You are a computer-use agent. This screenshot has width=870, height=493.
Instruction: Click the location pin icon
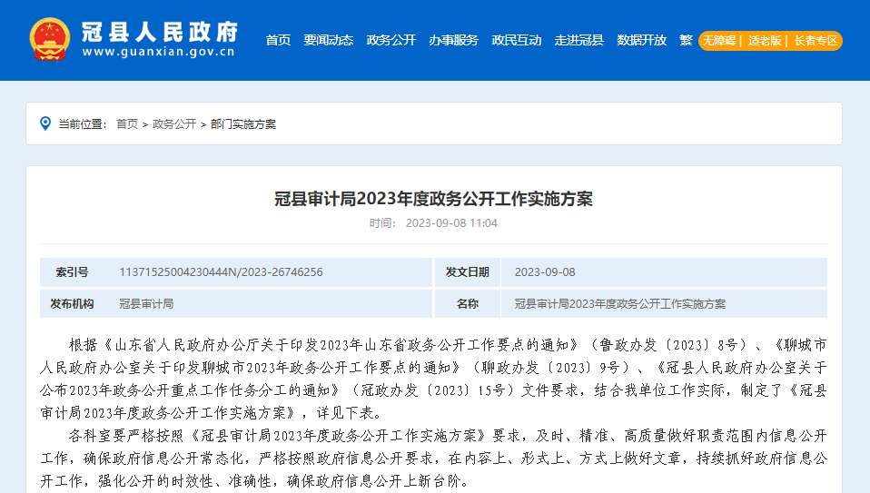[45, 123]
